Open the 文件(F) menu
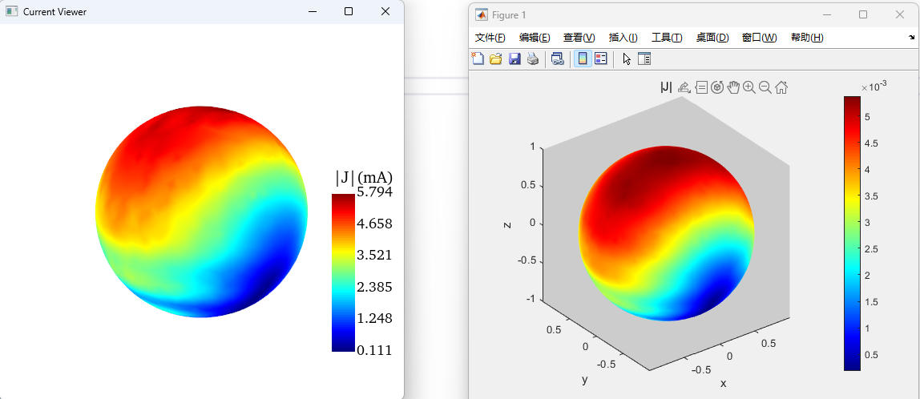Viewport: 920px width, 399px height. pyautogui.click(x=490, y=38)
